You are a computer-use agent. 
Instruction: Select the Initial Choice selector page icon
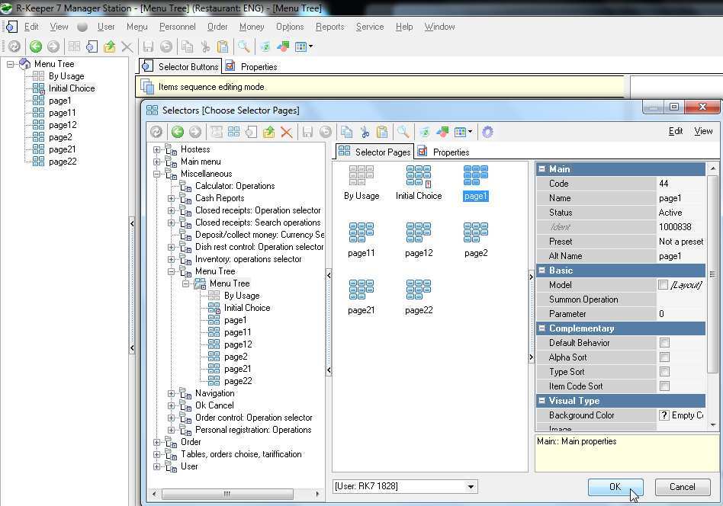tap(419, 175)
